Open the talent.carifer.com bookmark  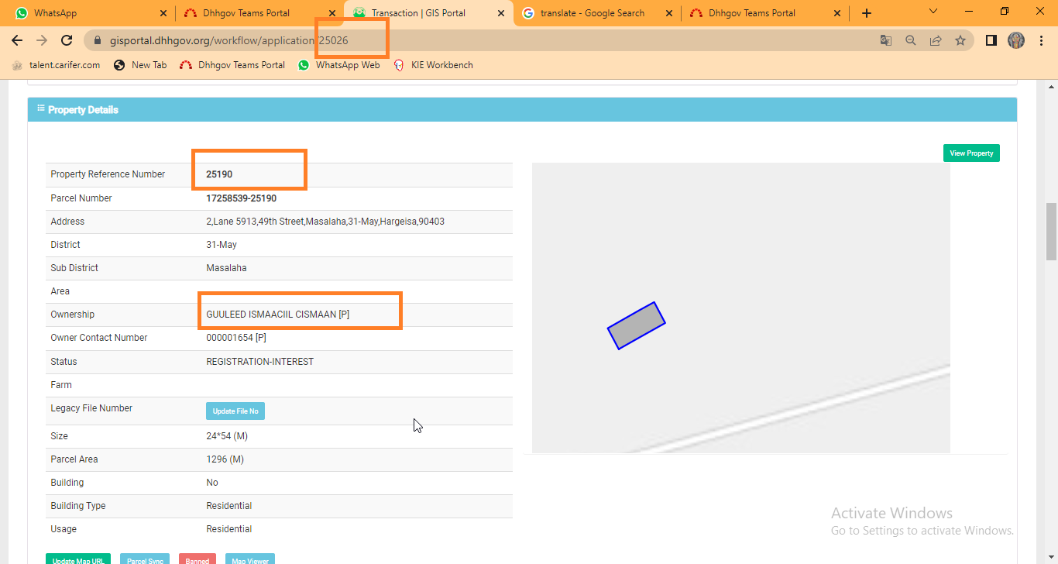56,65
